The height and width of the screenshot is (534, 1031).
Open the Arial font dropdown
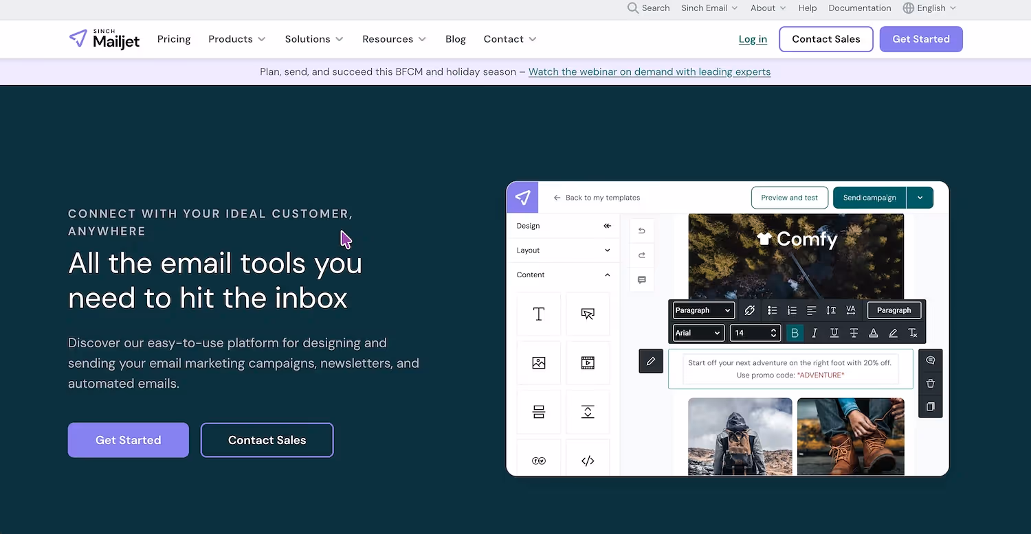[698, 333]
